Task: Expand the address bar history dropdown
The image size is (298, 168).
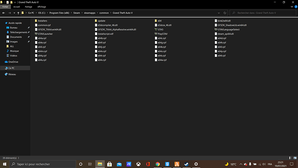Action: tap(219, 13)
